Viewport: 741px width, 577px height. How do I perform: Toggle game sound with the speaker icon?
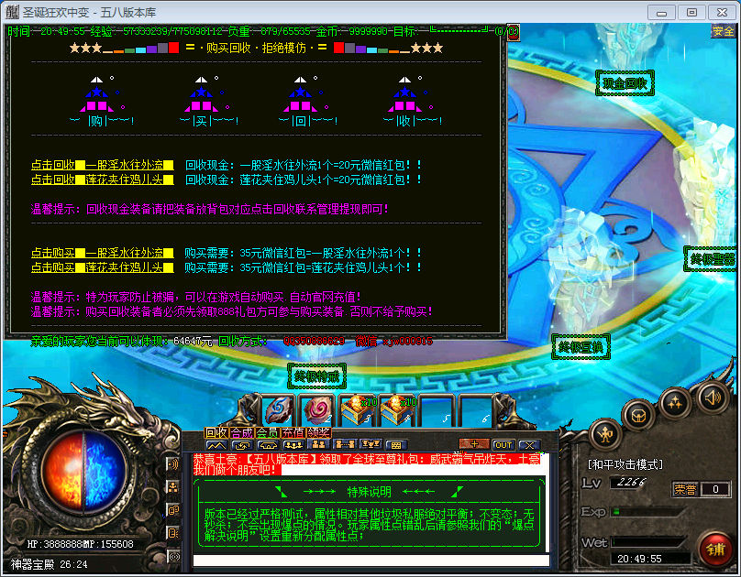(x=713, y=397)
